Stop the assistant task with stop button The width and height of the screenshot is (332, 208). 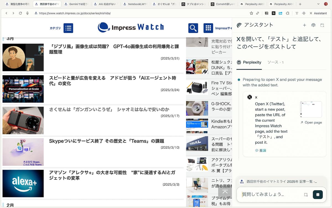[x=318, y=194]
